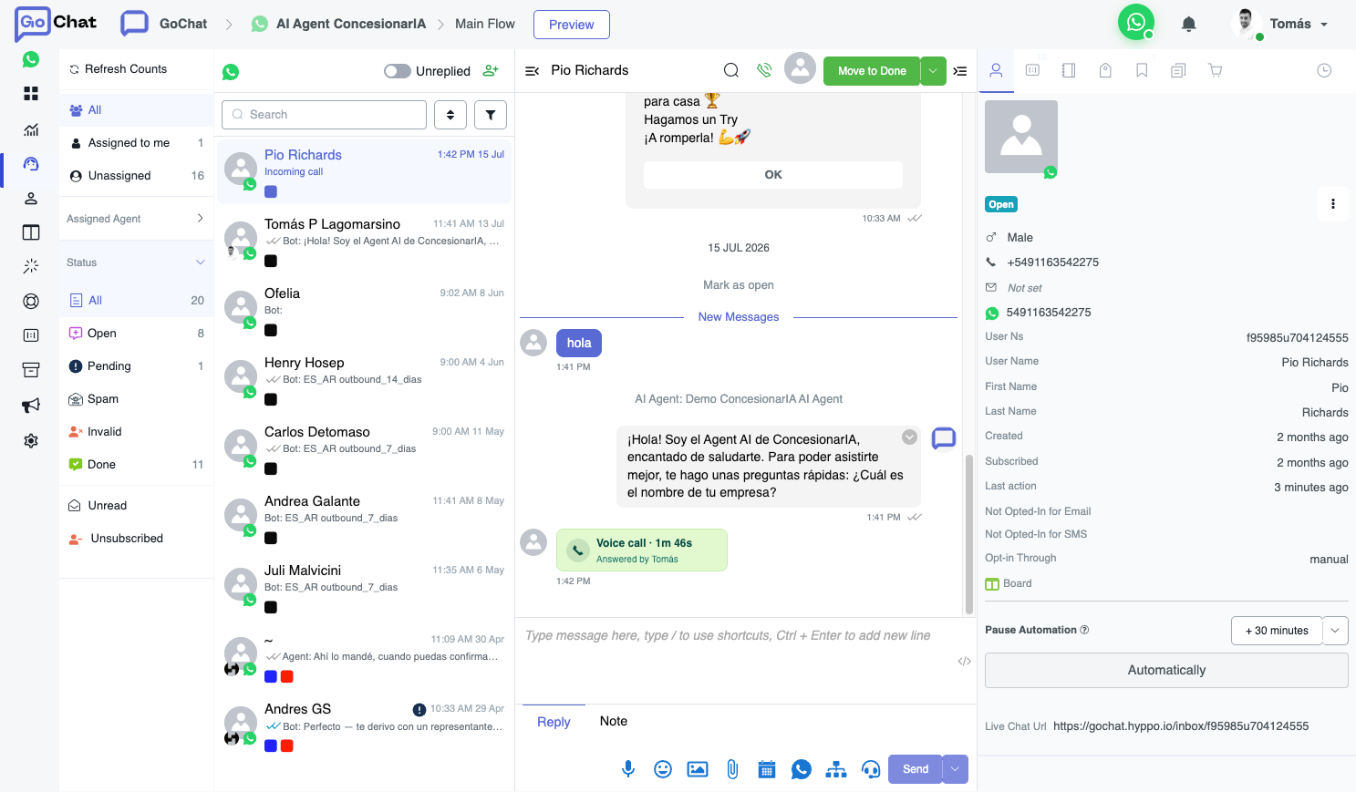Filter by Assigned to me

pos(136,143)
